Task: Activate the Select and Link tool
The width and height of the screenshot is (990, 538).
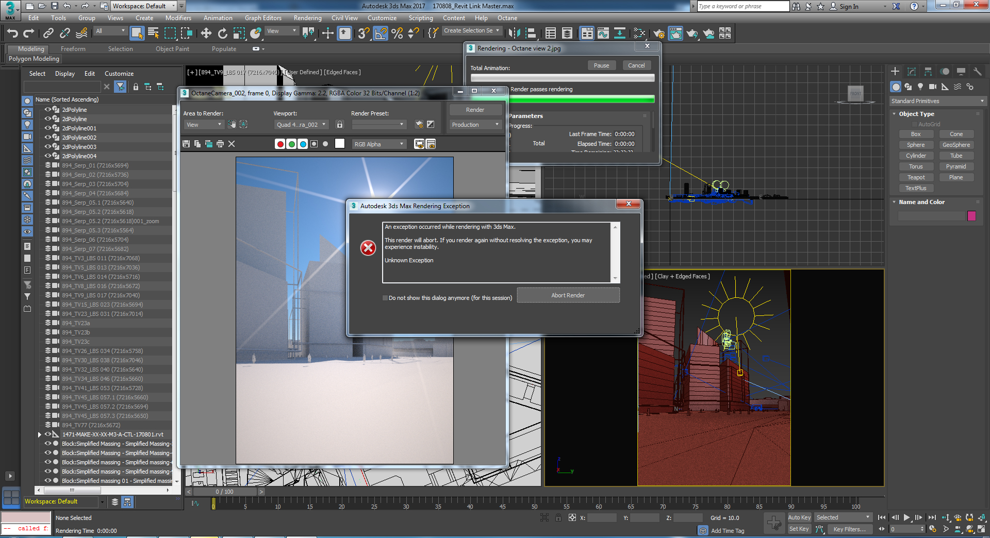Action: 48,33
